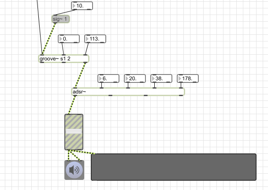This screenshot has width=268, height=190.
Task: Click the triangle on the 6. number box
Action: point(100,78)
